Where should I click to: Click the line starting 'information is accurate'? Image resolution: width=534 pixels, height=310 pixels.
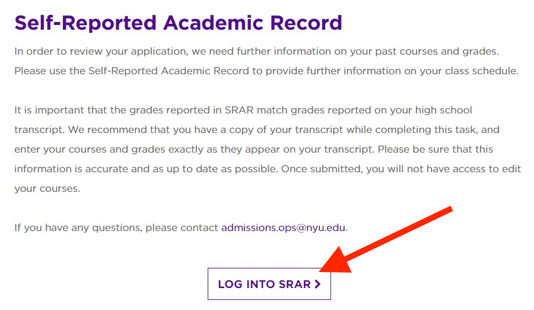point(267,169)
